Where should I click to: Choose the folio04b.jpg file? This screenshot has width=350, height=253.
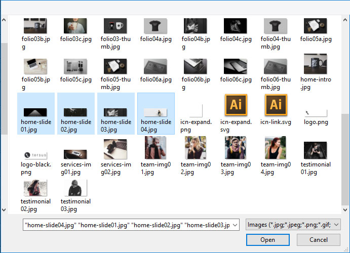tap(196, 34)
